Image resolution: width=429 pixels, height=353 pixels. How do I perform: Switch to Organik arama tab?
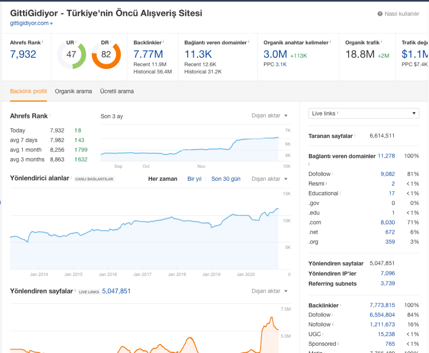[x=73, y=91]
